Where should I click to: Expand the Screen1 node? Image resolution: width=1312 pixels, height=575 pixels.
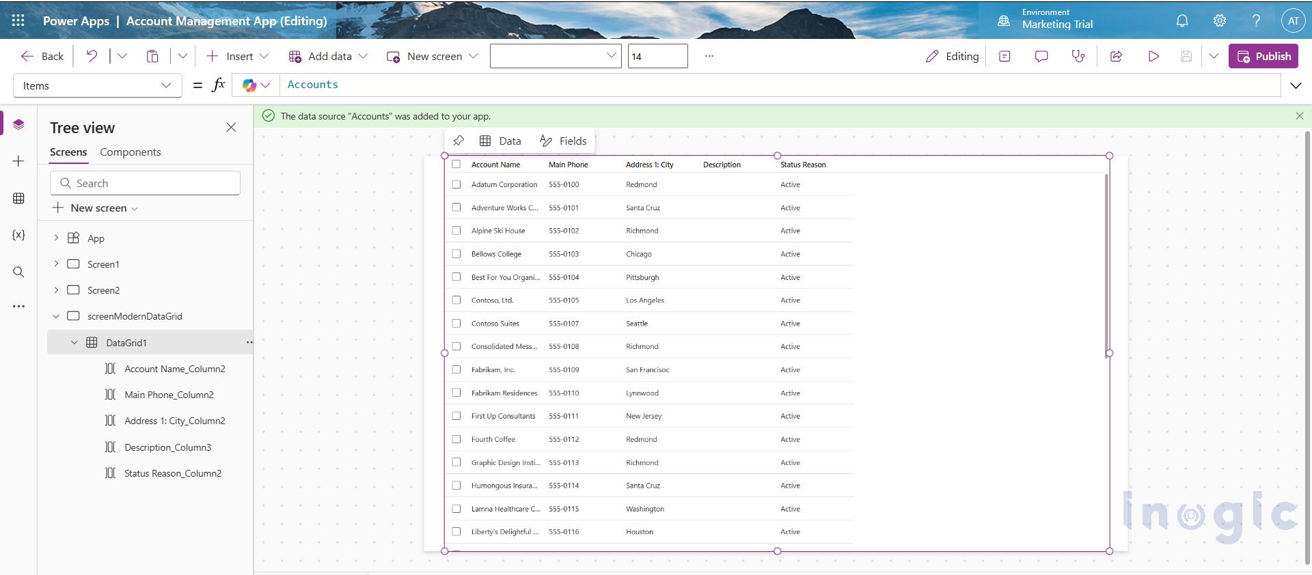[x=56, y=264]
